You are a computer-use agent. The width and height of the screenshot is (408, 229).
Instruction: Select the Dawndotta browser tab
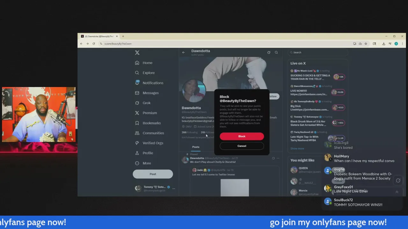click(x=99, y=36)
